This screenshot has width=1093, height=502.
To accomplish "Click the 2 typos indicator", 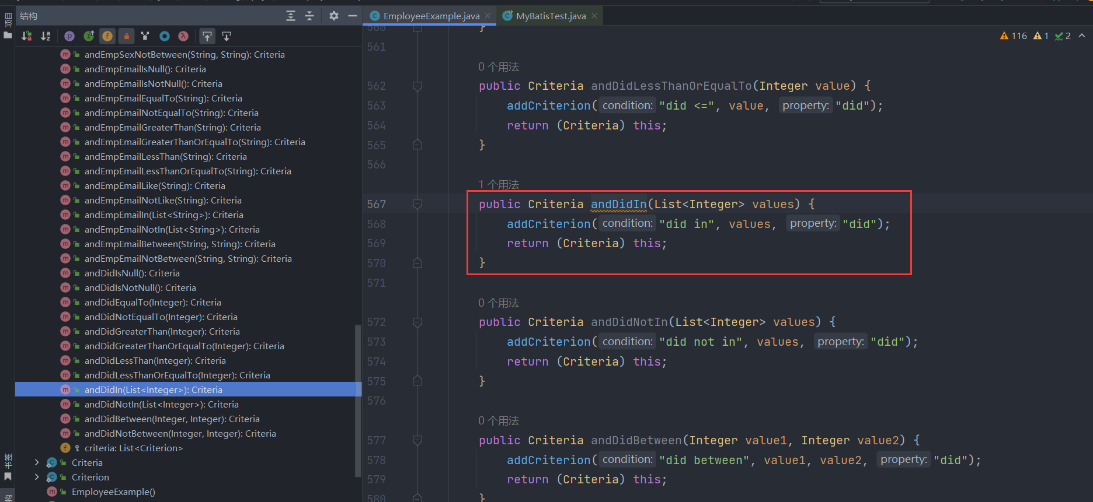I will tap(1062, 36).
